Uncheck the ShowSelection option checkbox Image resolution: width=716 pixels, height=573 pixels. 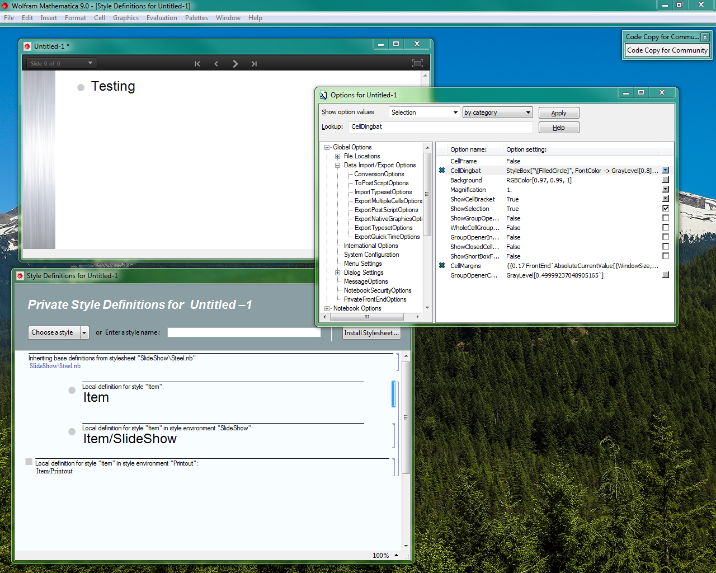coord(666,209)
